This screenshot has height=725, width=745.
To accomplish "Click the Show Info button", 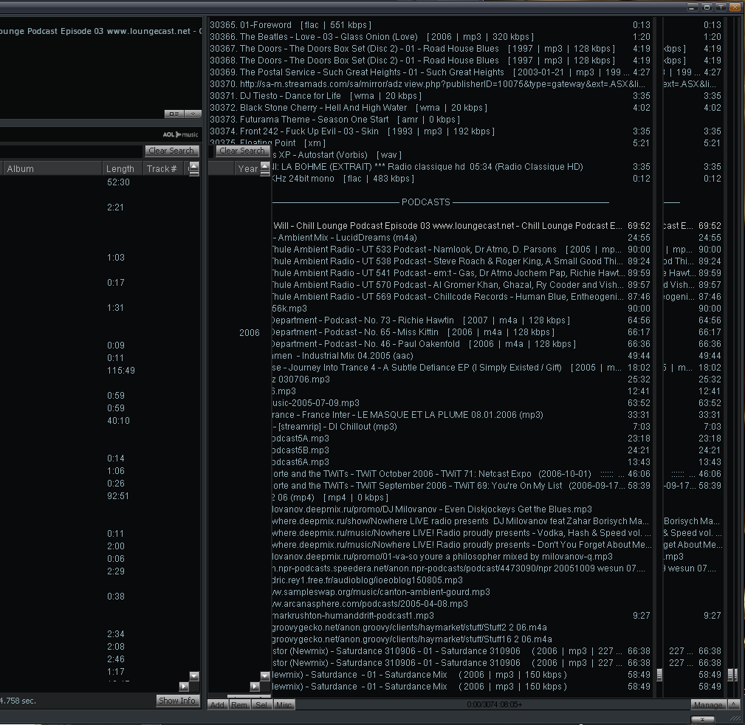I will (176, 701).
